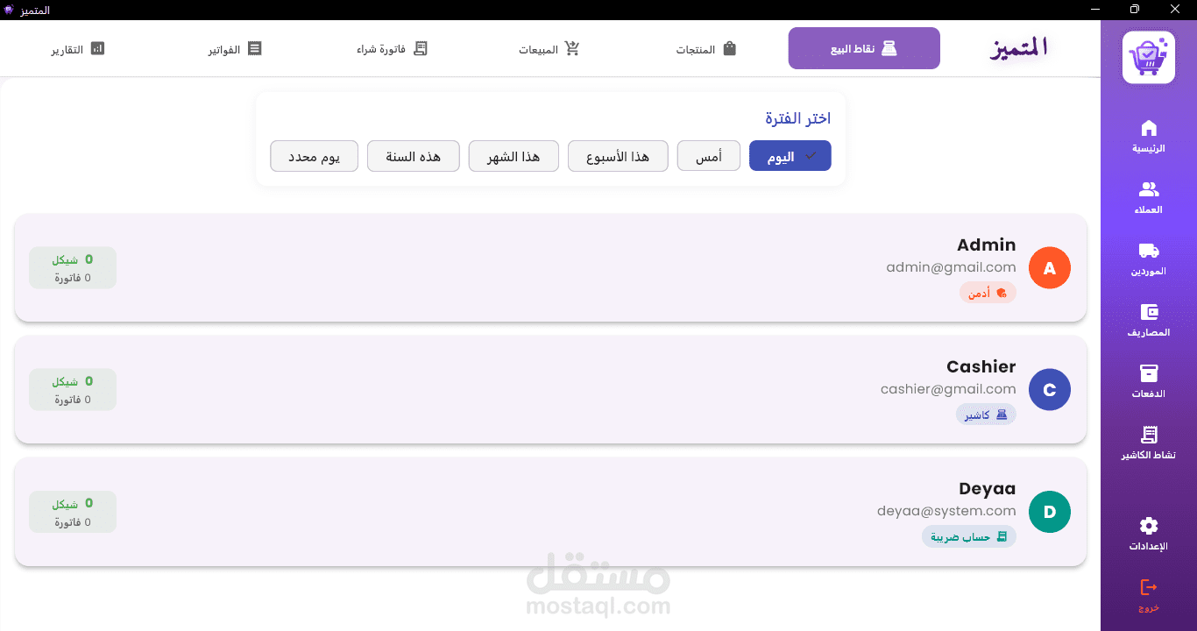Click the Cashier avatar circle C
The width and height of the screenshot is (1197, 631).
1050,390
